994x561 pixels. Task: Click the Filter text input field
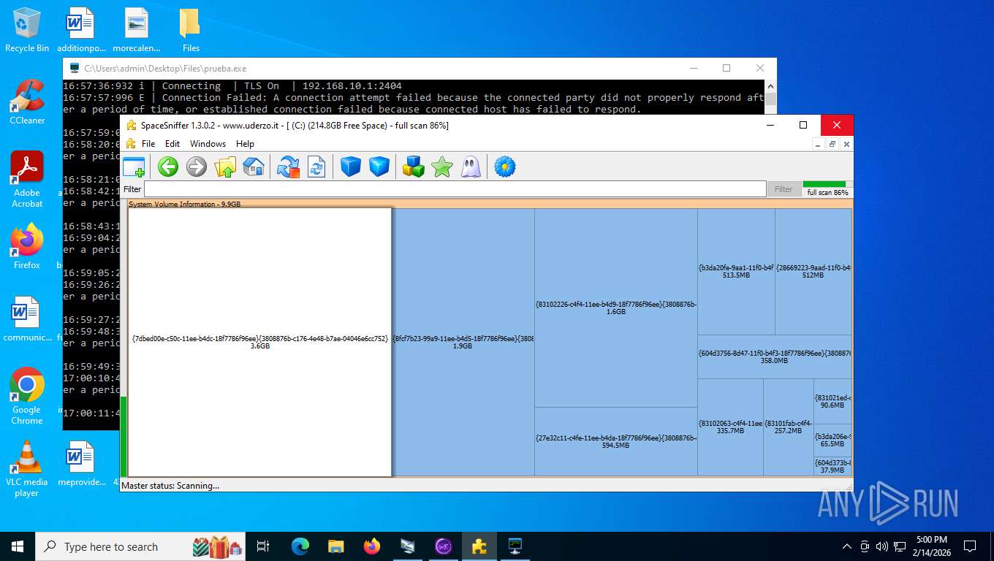tap(455, 189)
